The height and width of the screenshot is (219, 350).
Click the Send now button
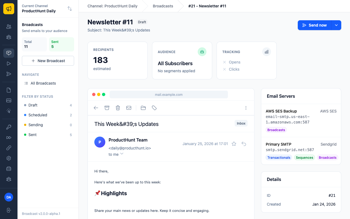pyautogui.click(x=314, y=25)
